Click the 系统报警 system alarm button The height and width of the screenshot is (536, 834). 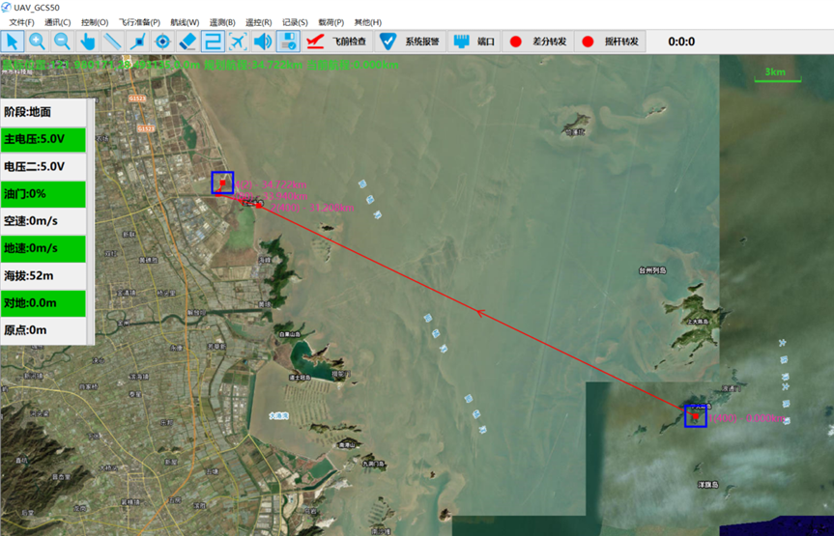tap(409, 42)
